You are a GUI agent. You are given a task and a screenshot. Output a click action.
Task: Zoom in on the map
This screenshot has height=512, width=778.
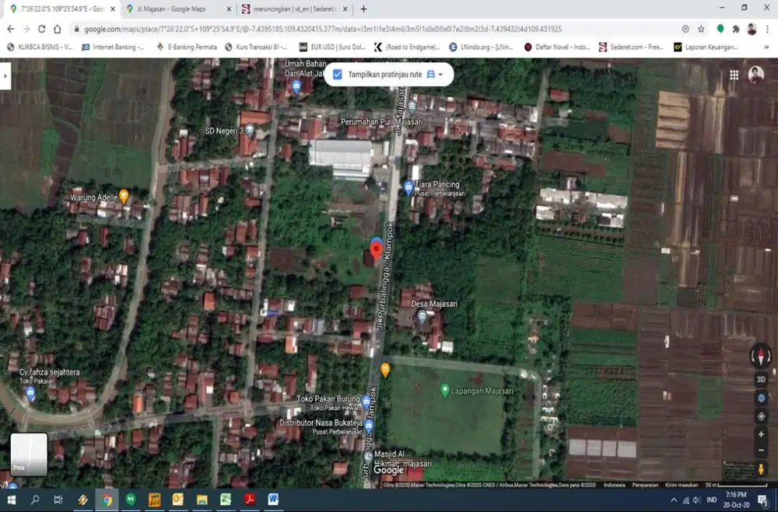pos(761,434)
